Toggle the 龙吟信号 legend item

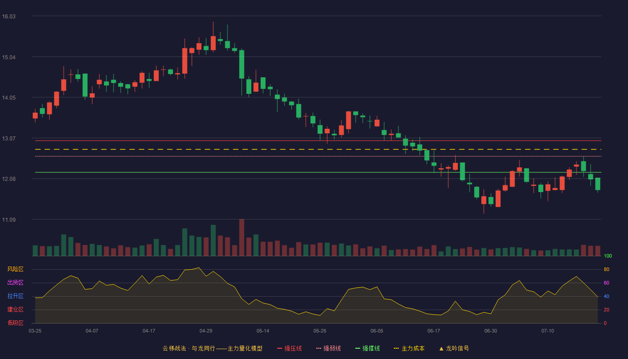454,348
